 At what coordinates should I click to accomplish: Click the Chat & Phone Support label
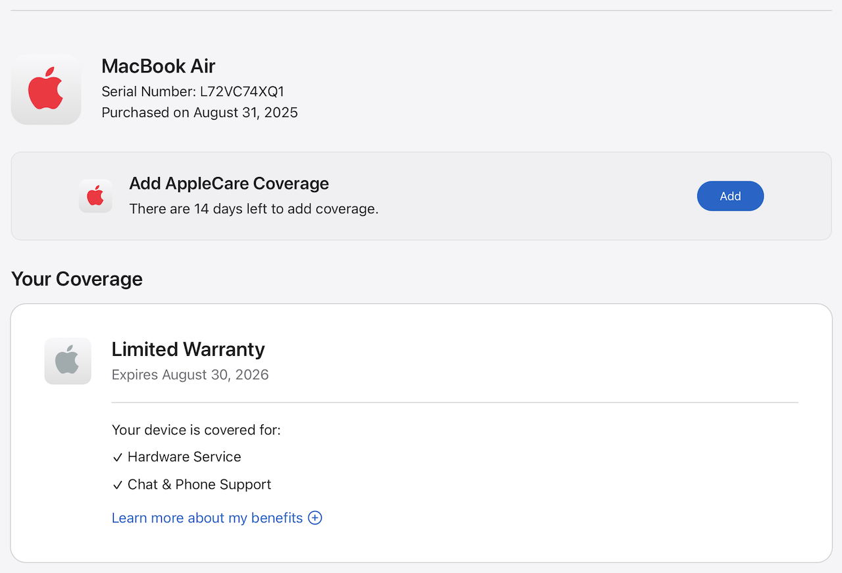[x=199, y=484]
